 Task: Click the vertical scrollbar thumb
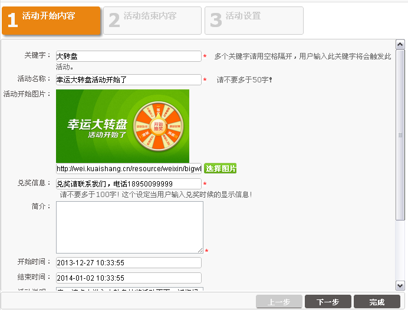[400, 135]
